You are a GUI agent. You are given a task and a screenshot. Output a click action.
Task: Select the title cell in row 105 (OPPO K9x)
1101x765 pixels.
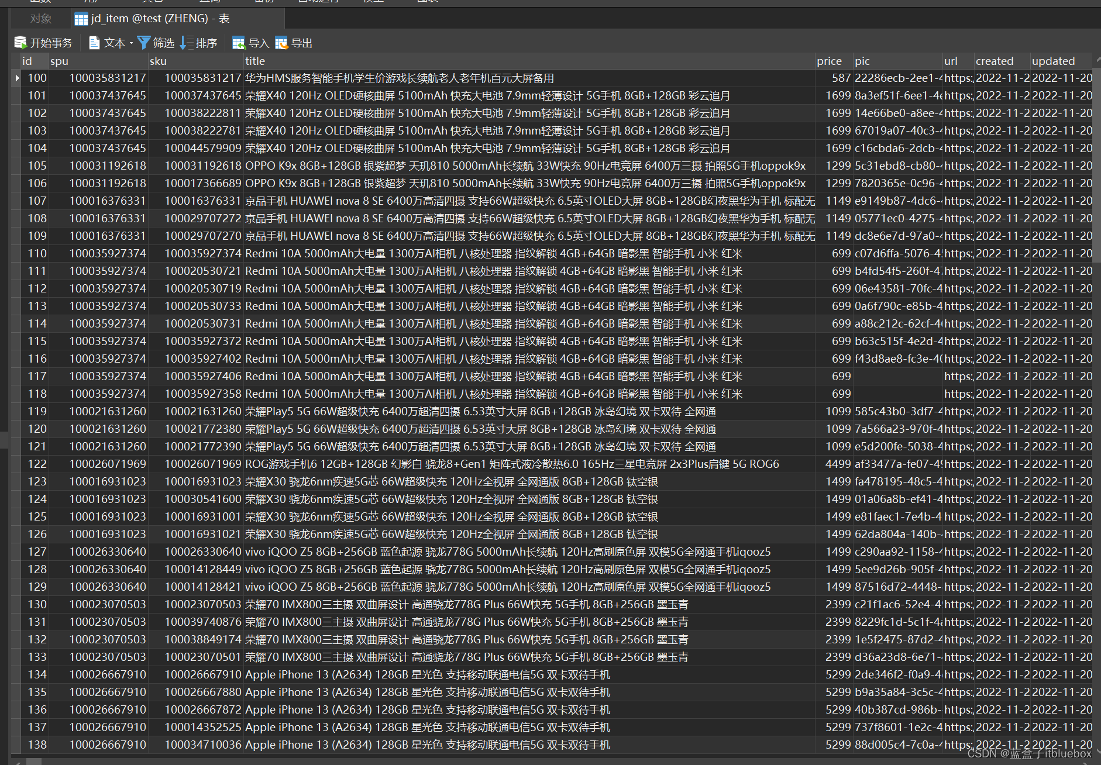coord(529,166)
